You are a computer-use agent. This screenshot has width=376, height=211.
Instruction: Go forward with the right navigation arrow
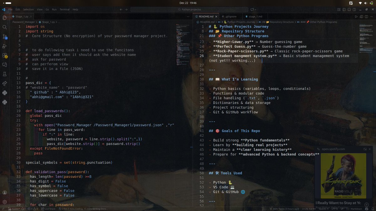[126, 10]
